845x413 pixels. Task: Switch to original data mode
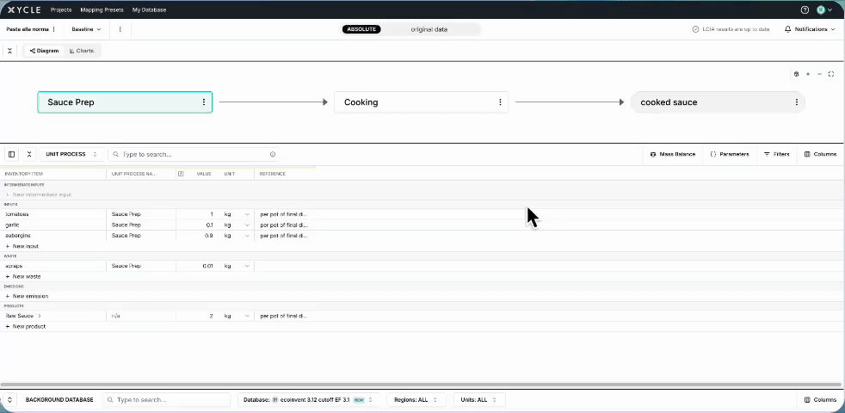pos(429,29)
